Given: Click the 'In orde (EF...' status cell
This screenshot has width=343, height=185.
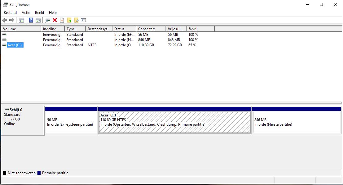Looking at the screenshot, I should (124, 35).
